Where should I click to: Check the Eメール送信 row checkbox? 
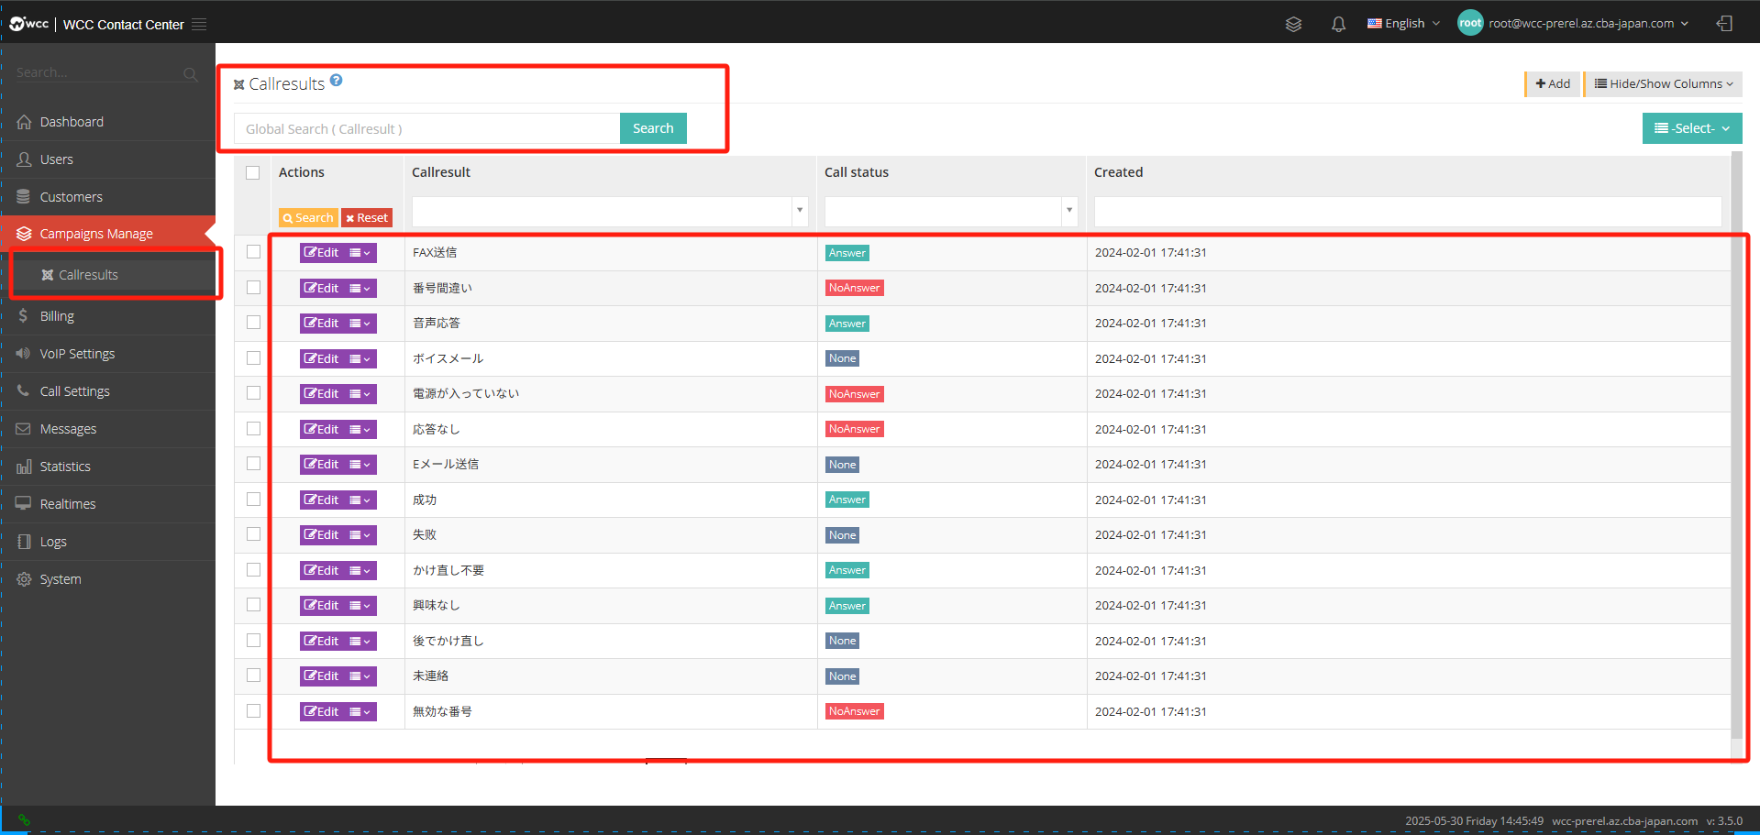253,464
